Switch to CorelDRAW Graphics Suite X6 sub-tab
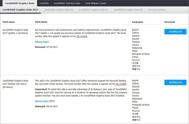This screenshot has height=124, width=189. (x=128, y=10)
